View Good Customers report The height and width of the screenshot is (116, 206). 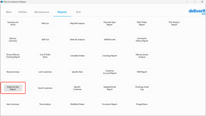[x=45, y=88]
